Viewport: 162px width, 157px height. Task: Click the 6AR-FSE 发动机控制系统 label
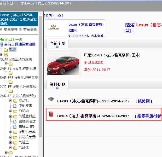(19, 78)
